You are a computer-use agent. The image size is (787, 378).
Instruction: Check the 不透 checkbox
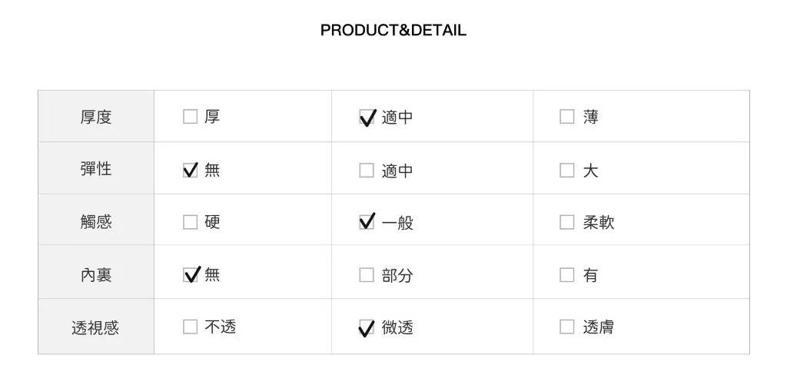coord(190,327)
